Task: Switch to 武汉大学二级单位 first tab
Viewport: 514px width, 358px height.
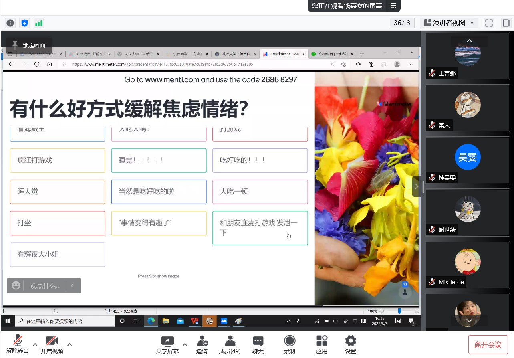Action: click(137, 54)
